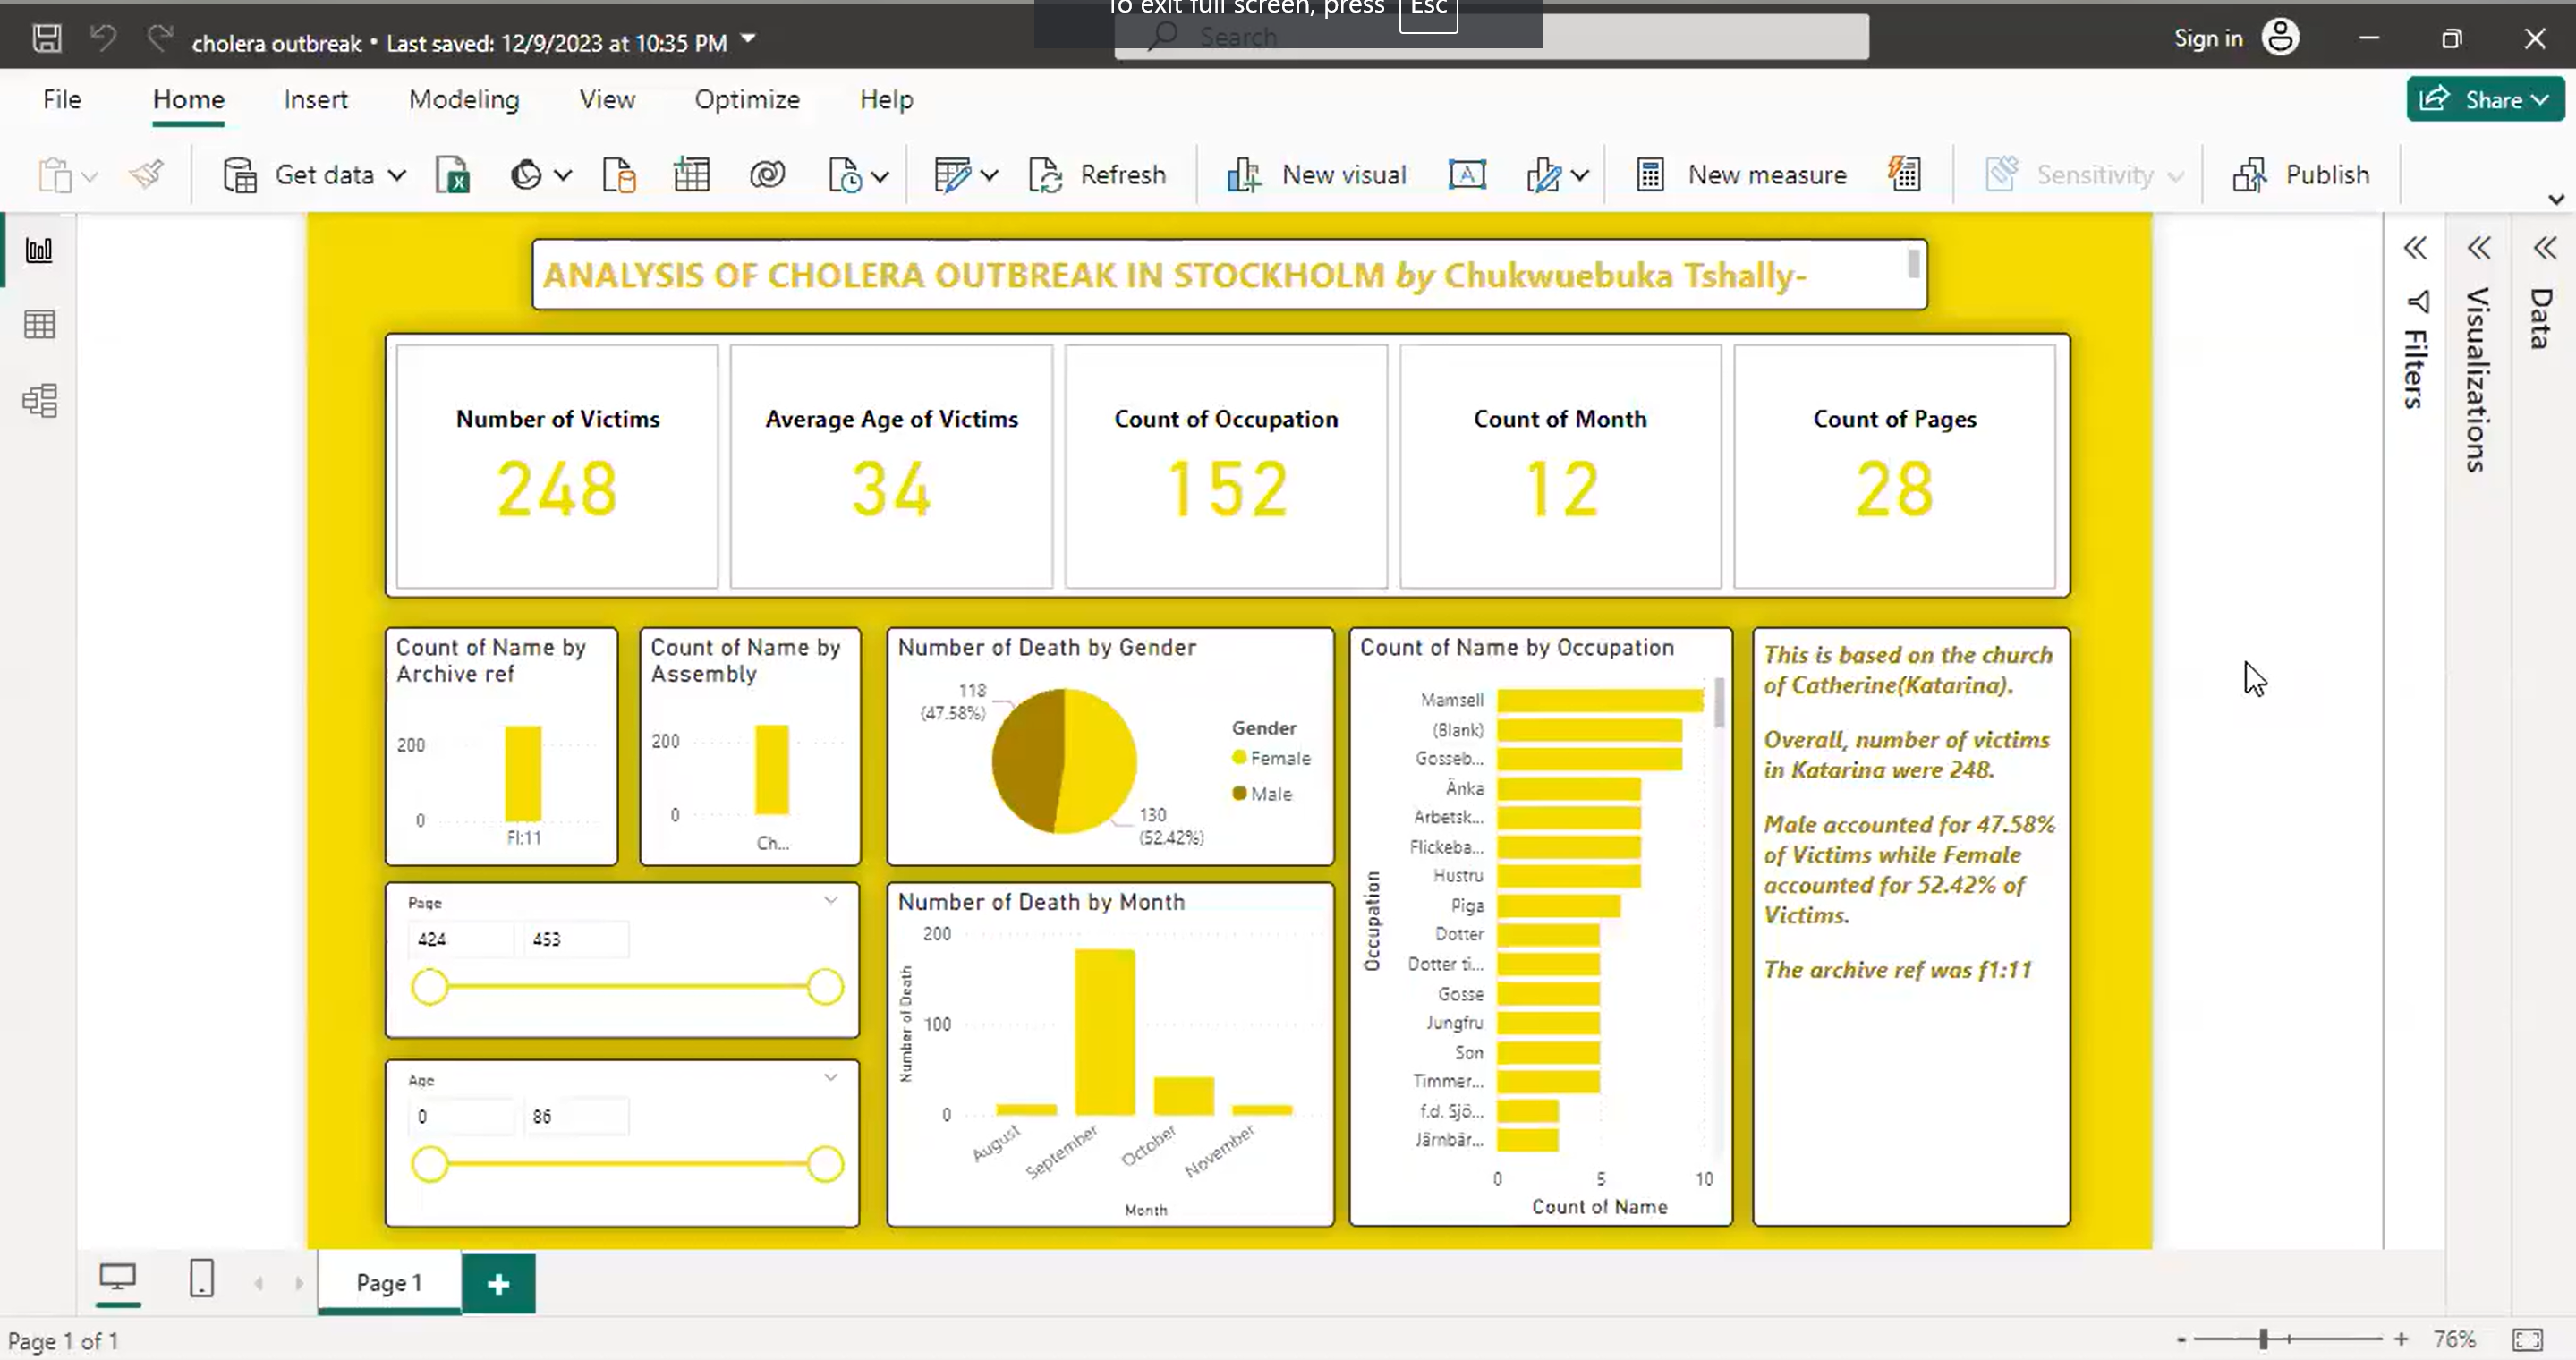Screen dimensions: 2576x1360
Task: Click the Page slicer minimum value field
Action: [x=460, y=939]
